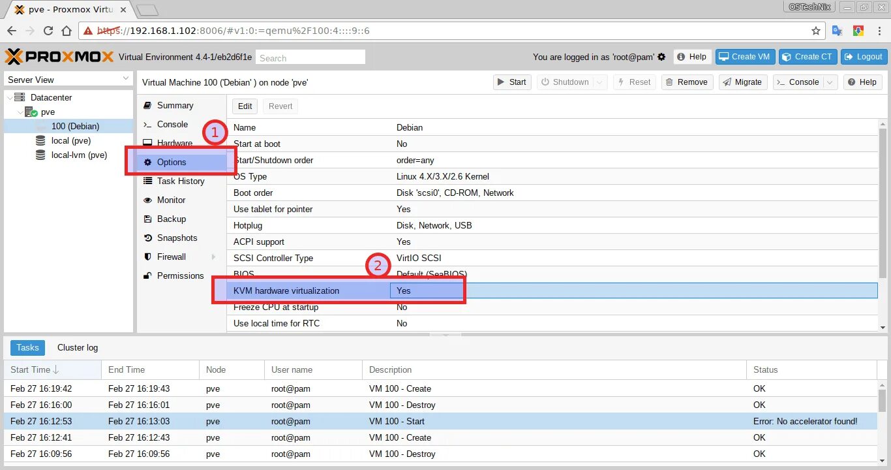Open the VM Console button
Viewport: 891px width, 470px height.
coord(798,82)
